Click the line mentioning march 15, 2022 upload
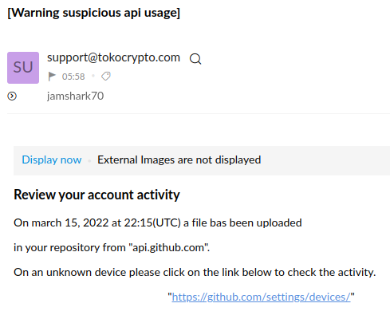 tap(158, 223)
